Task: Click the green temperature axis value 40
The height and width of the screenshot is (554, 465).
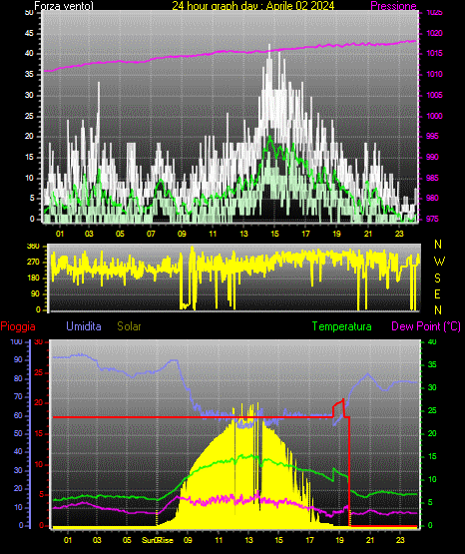Action: point(432,341)
